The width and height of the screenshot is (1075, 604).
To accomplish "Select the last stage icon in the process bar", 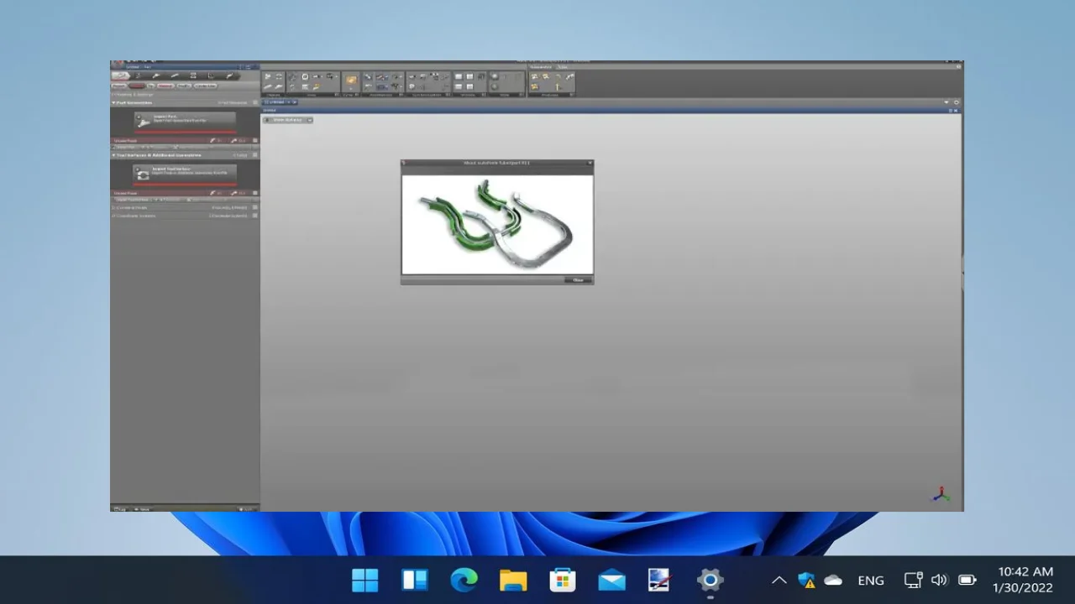I will (229, 75).
